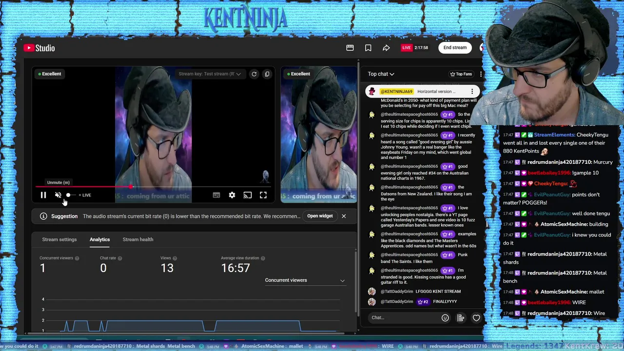Image resolution: width=624 pixels, height=351 pixels.
Task: Cast the preview to a TV
Action: click(x=248, y=195)
